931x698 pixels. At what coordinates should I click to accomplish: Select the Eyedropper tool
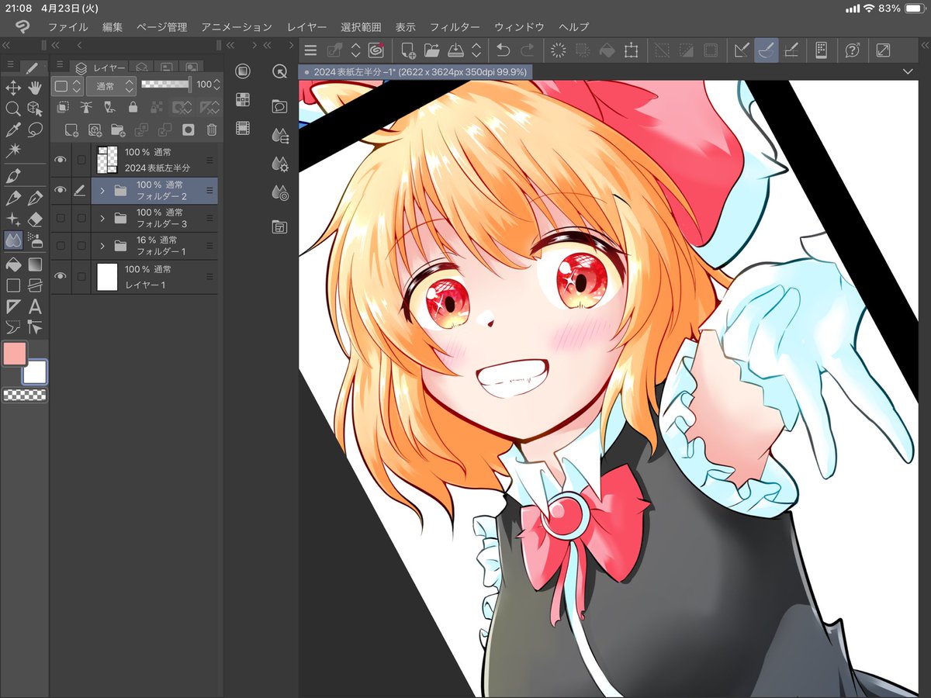[12, 130]
